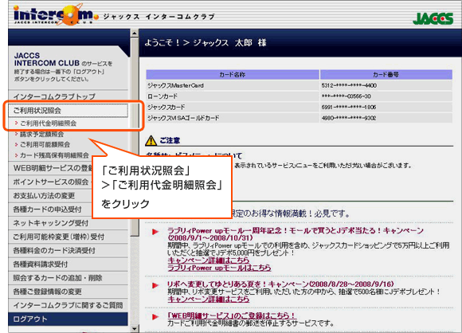Click the yellow warning triangle icon
The width and height of the screenshot is (462, 333).
(151, 140)
